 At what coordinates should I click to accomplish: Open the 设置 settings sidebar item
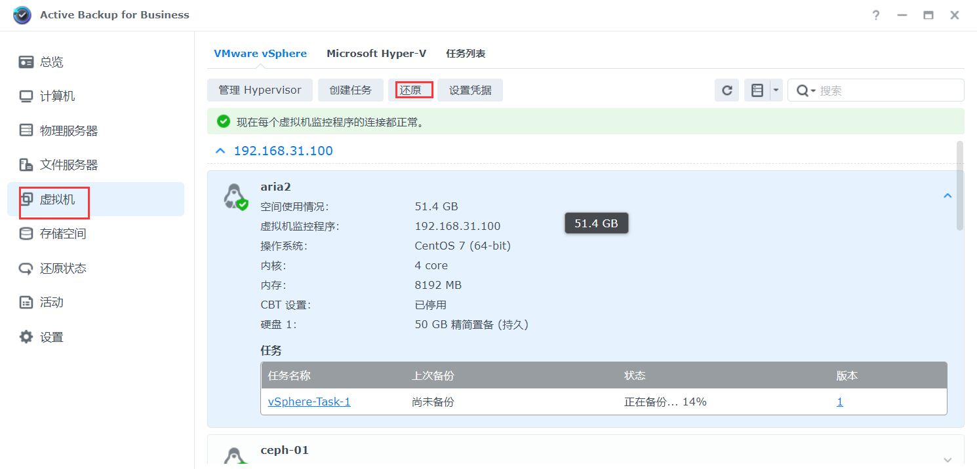(x=96, y=337)
